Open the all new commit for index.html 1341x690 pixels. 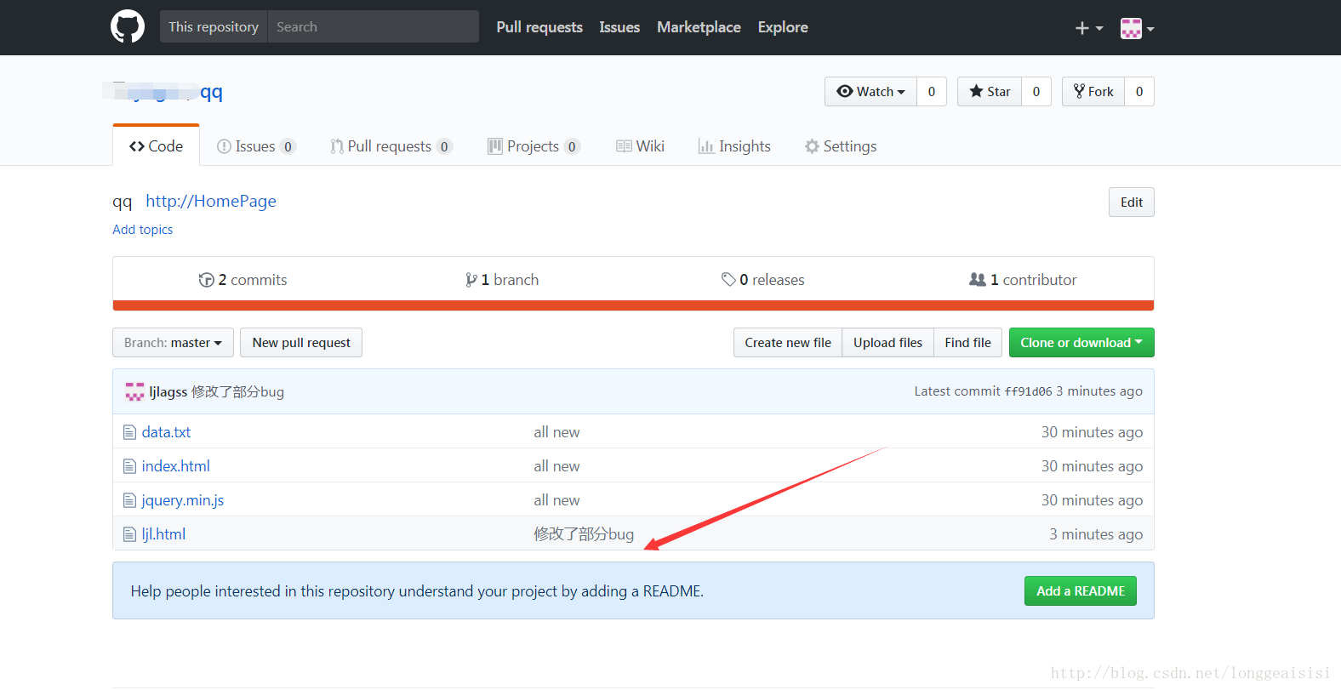[x=556, y=466]
